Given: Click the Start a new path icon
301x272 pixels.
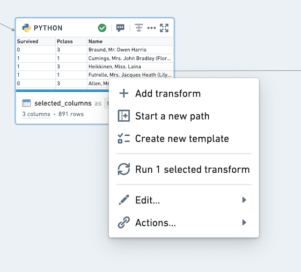Looking at the screenshot, I should [124, 116].
